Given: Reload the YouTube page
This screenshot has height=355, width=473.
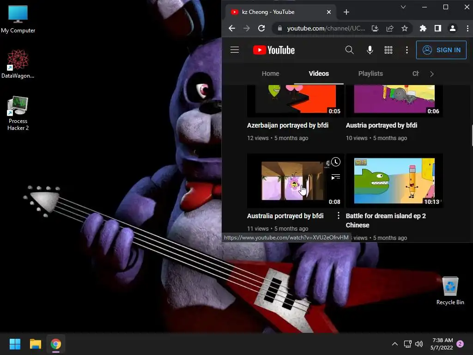Looking at the screenshot, I should [261, 28].
